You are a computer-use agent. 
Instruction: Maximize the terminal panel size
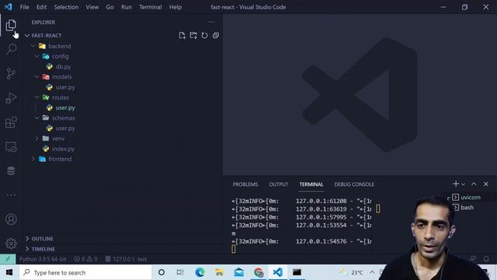click(x=474, y=184)
